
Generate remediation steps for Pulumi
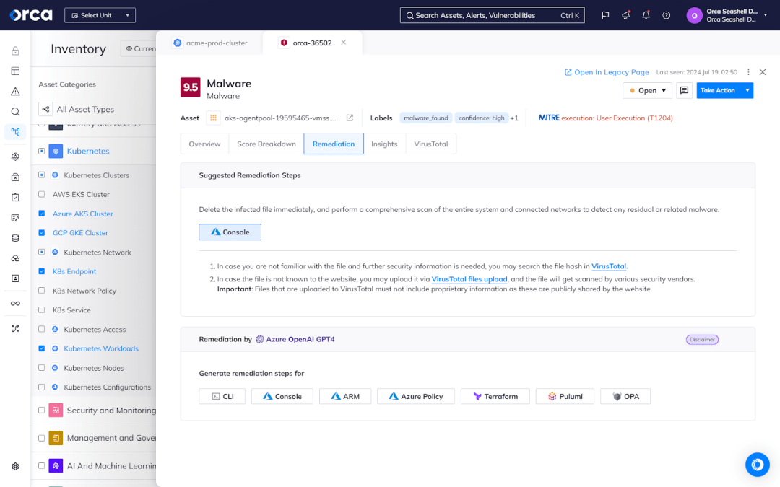[565, 397]
